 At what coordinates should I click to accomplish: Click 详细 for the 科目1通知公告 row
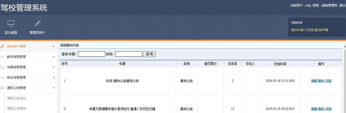pos(328,81)
